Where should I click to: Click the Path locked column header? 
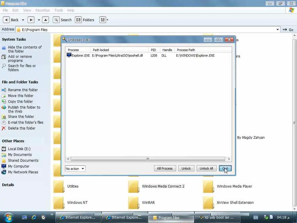(x=119, y=50)
